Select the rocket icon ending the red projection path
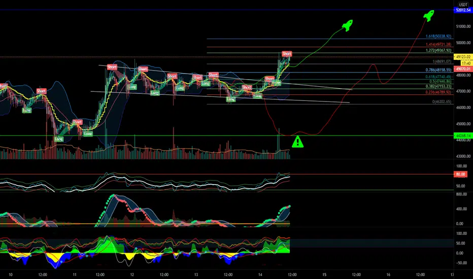This screenshot has height=279, width=473. 429,16
